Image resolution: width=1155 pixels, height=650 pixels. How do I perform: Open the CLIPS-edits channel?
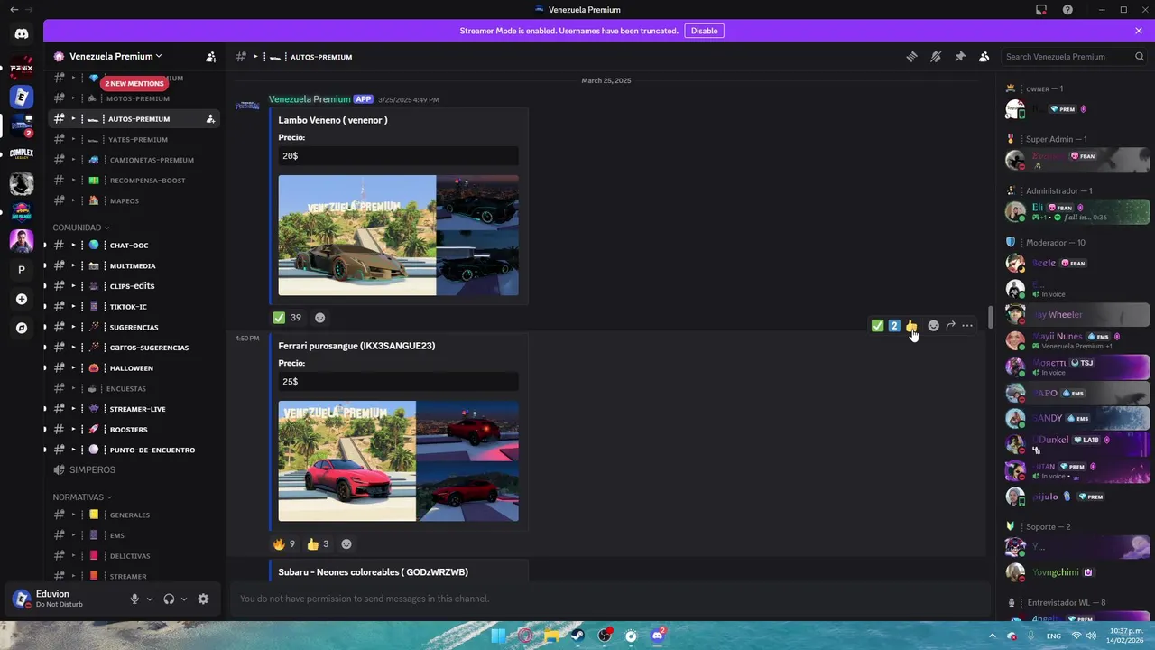pos(132,286)
